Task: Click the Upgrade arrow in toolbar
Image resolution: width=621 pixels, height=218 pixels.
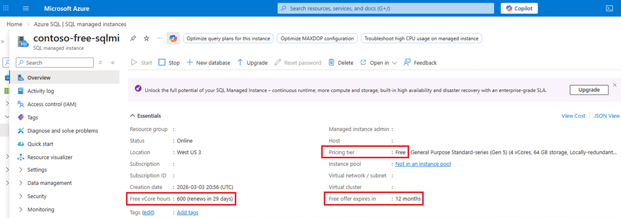Action: point(252,63)
